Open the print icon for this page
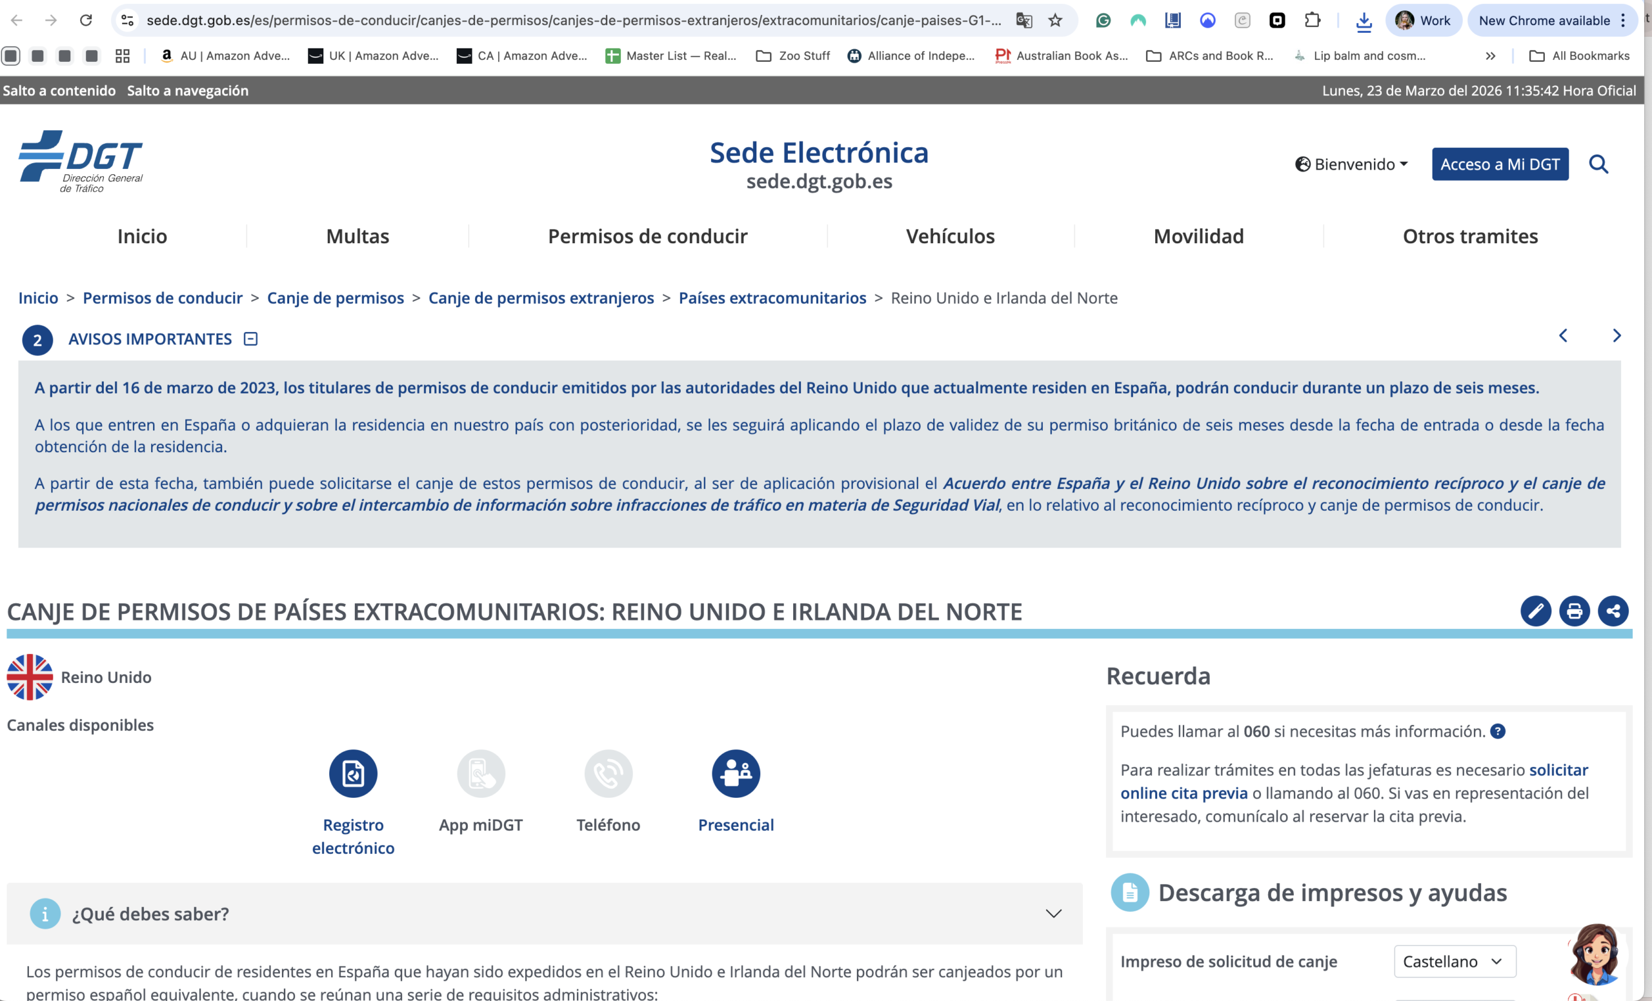This screenshot has height=1001, width=1652. (1575, 611)
